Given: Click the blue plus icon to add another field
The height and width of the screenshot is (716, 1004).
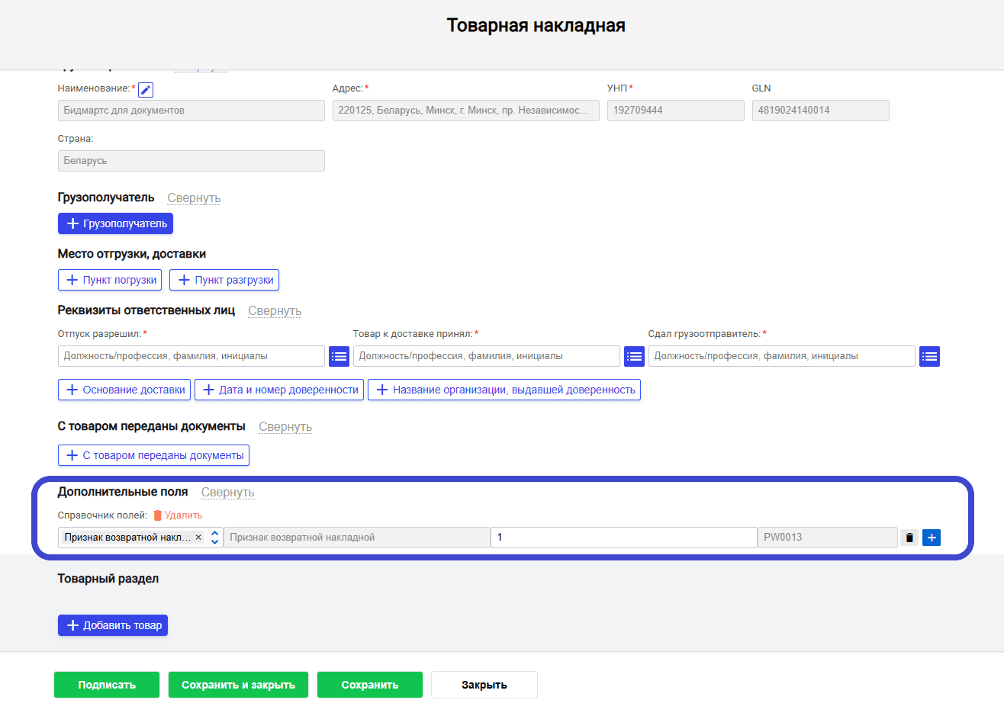Looking at the screenshot, I should [932, 537].
